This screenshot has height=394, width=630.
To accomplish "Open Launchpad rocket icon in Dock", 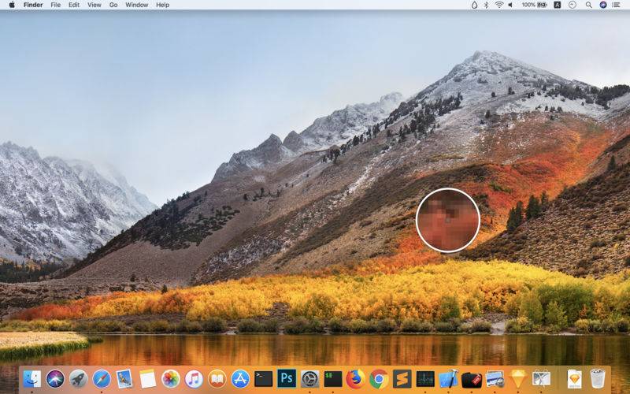I will click(78, 379).
